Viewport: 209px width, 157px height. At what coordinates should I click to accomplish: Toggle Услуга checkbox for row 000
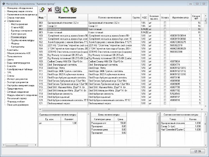pos(165,23)
